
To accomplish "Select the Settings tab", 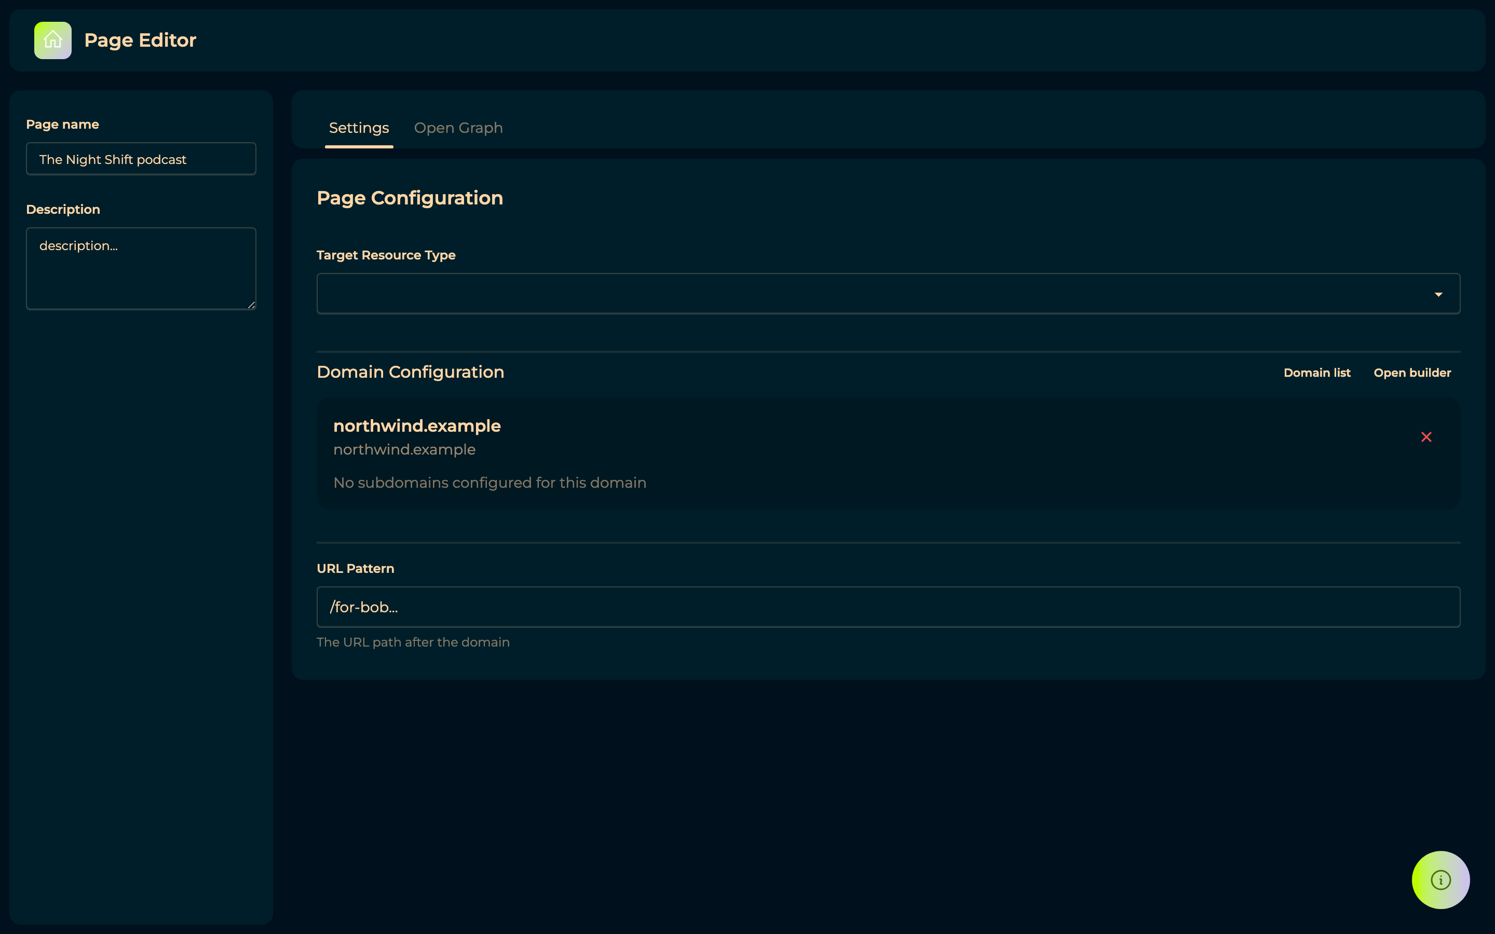I will pyautogui.click(x=359, y=128).
